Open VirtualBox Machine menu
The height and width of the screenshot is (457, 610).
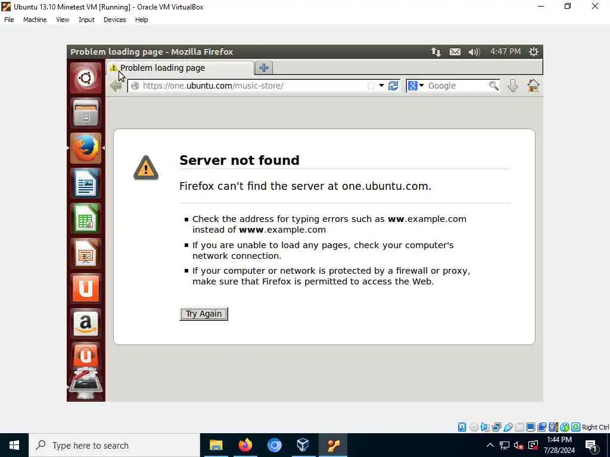click(x=35, y=20)
